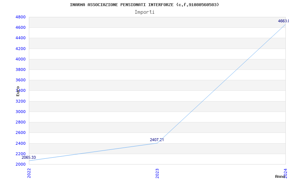This screenshot has height=180, width=289.
Task: Click the Euro y-axis title
Action: click(x=18, y=91)
